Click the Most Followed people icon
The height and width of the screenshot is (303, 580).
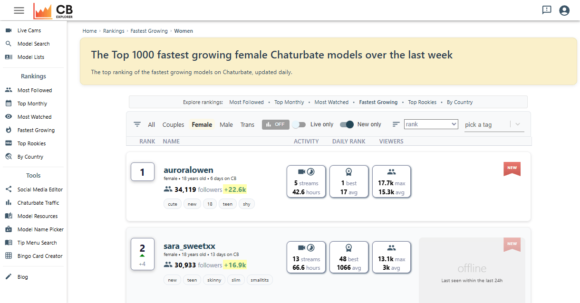pyautogui.click(x=8, y=90)
